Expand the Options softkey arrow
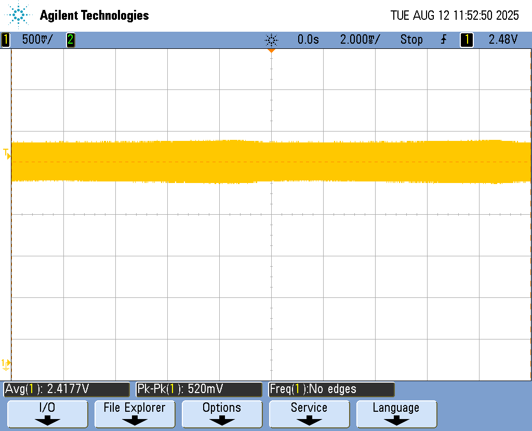 click(x=222, y=421)
